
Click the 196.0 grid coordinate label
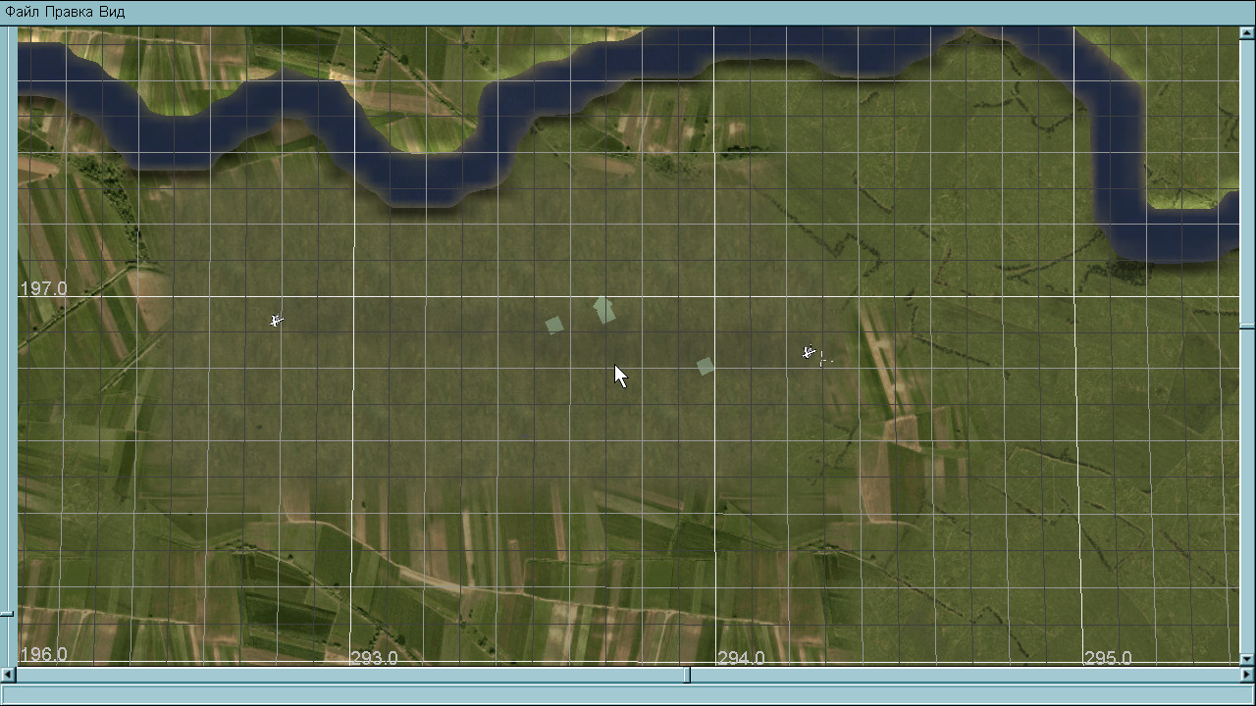44,655
